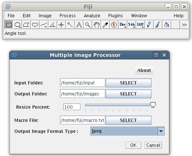Click the empty toolbar slot before the arrows
This screenshot has height=156, width=192.
coord(176,25)
